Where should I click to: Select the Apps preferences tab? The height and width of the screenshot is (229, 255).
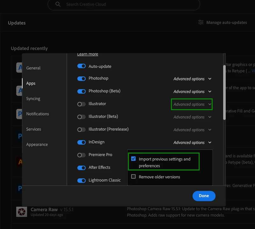[31, 83]
